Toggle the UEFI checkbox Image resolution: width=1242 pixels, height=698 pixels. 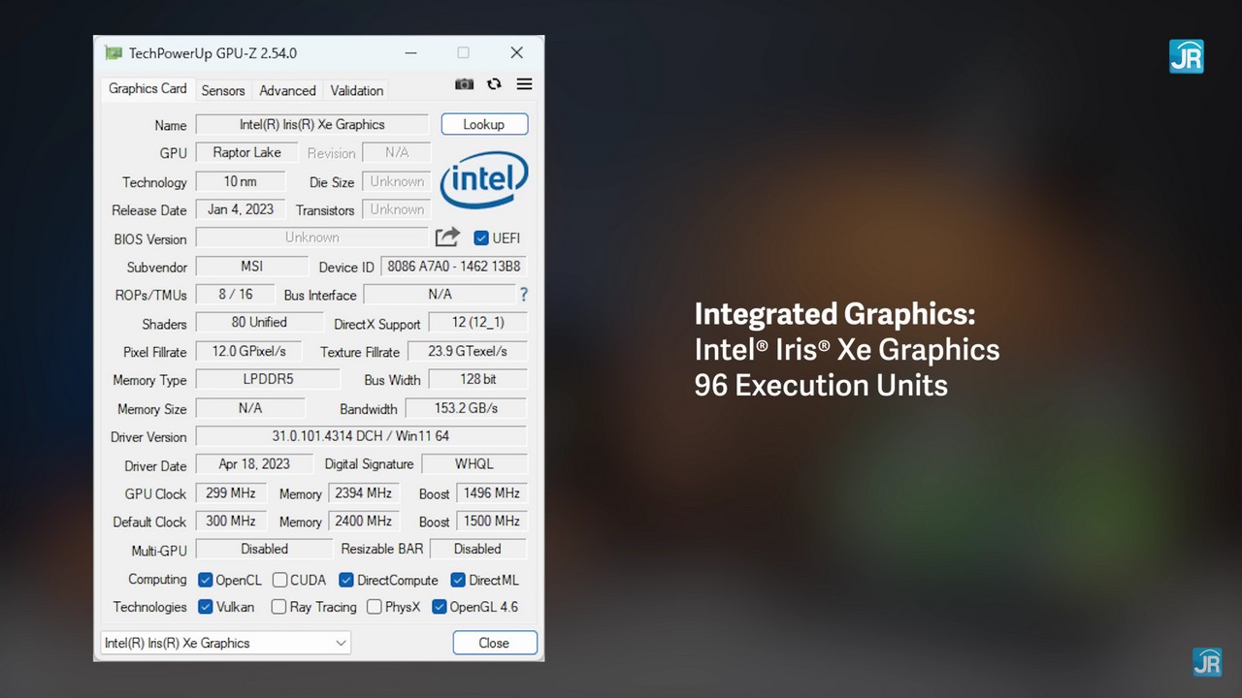tap(481, 238)
